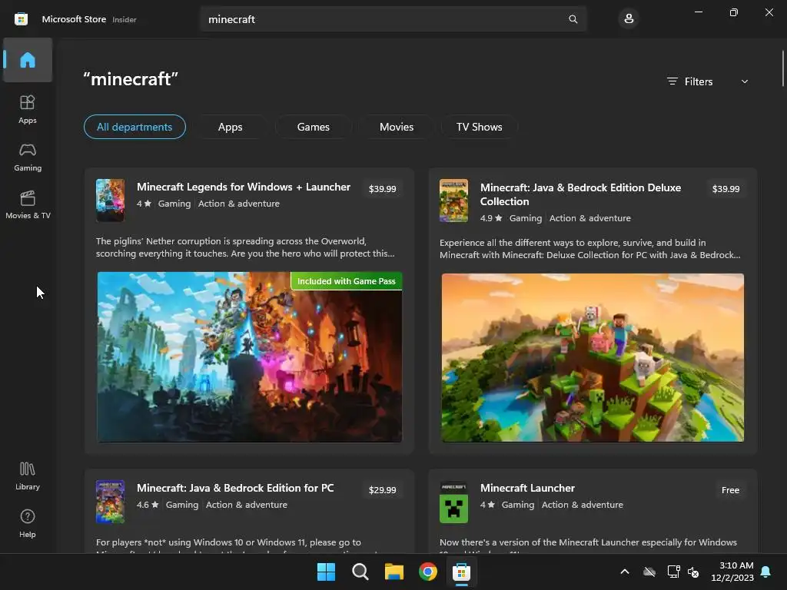787x590 pixels.
Task: Open the Gaming section in sidebar
Action: click(28, 157)
